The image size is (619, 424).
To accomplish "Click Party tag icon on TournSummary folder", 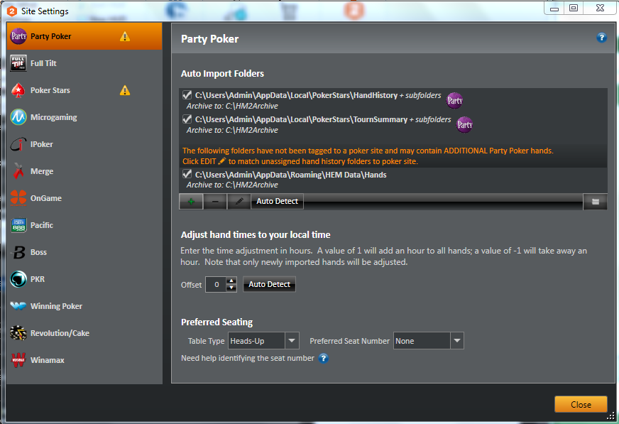I will click(464, 125).
